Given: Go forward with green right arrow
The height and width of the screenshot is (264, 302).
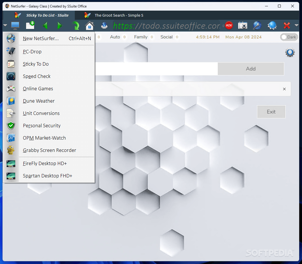Looking at the screenshot, I should (x=60, y=26).
